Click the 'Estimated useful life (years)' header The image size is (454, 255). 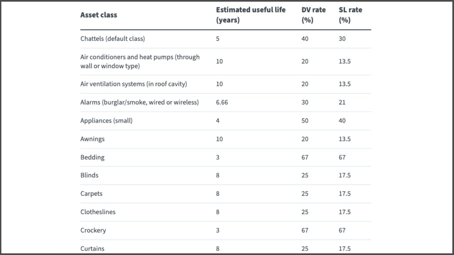click(x=251, y=15)
